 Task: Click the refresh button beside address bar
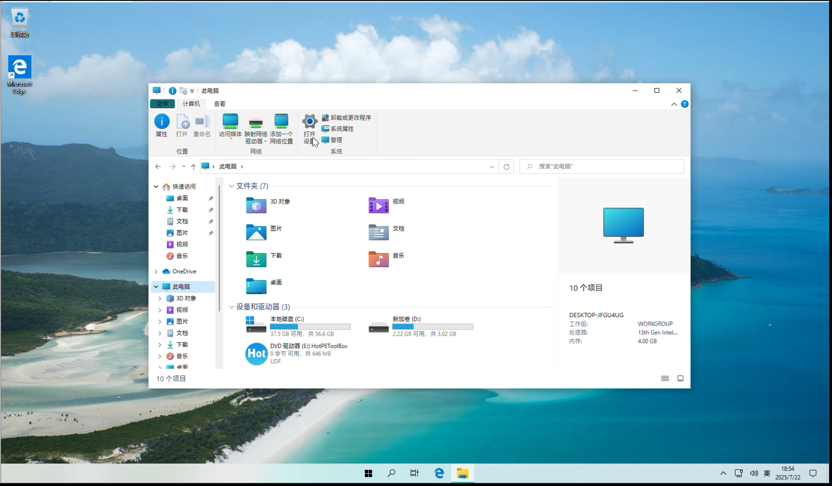(x=507, y=167)
